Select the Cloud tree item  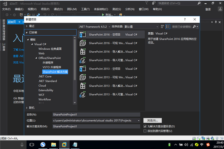(42, 86)
